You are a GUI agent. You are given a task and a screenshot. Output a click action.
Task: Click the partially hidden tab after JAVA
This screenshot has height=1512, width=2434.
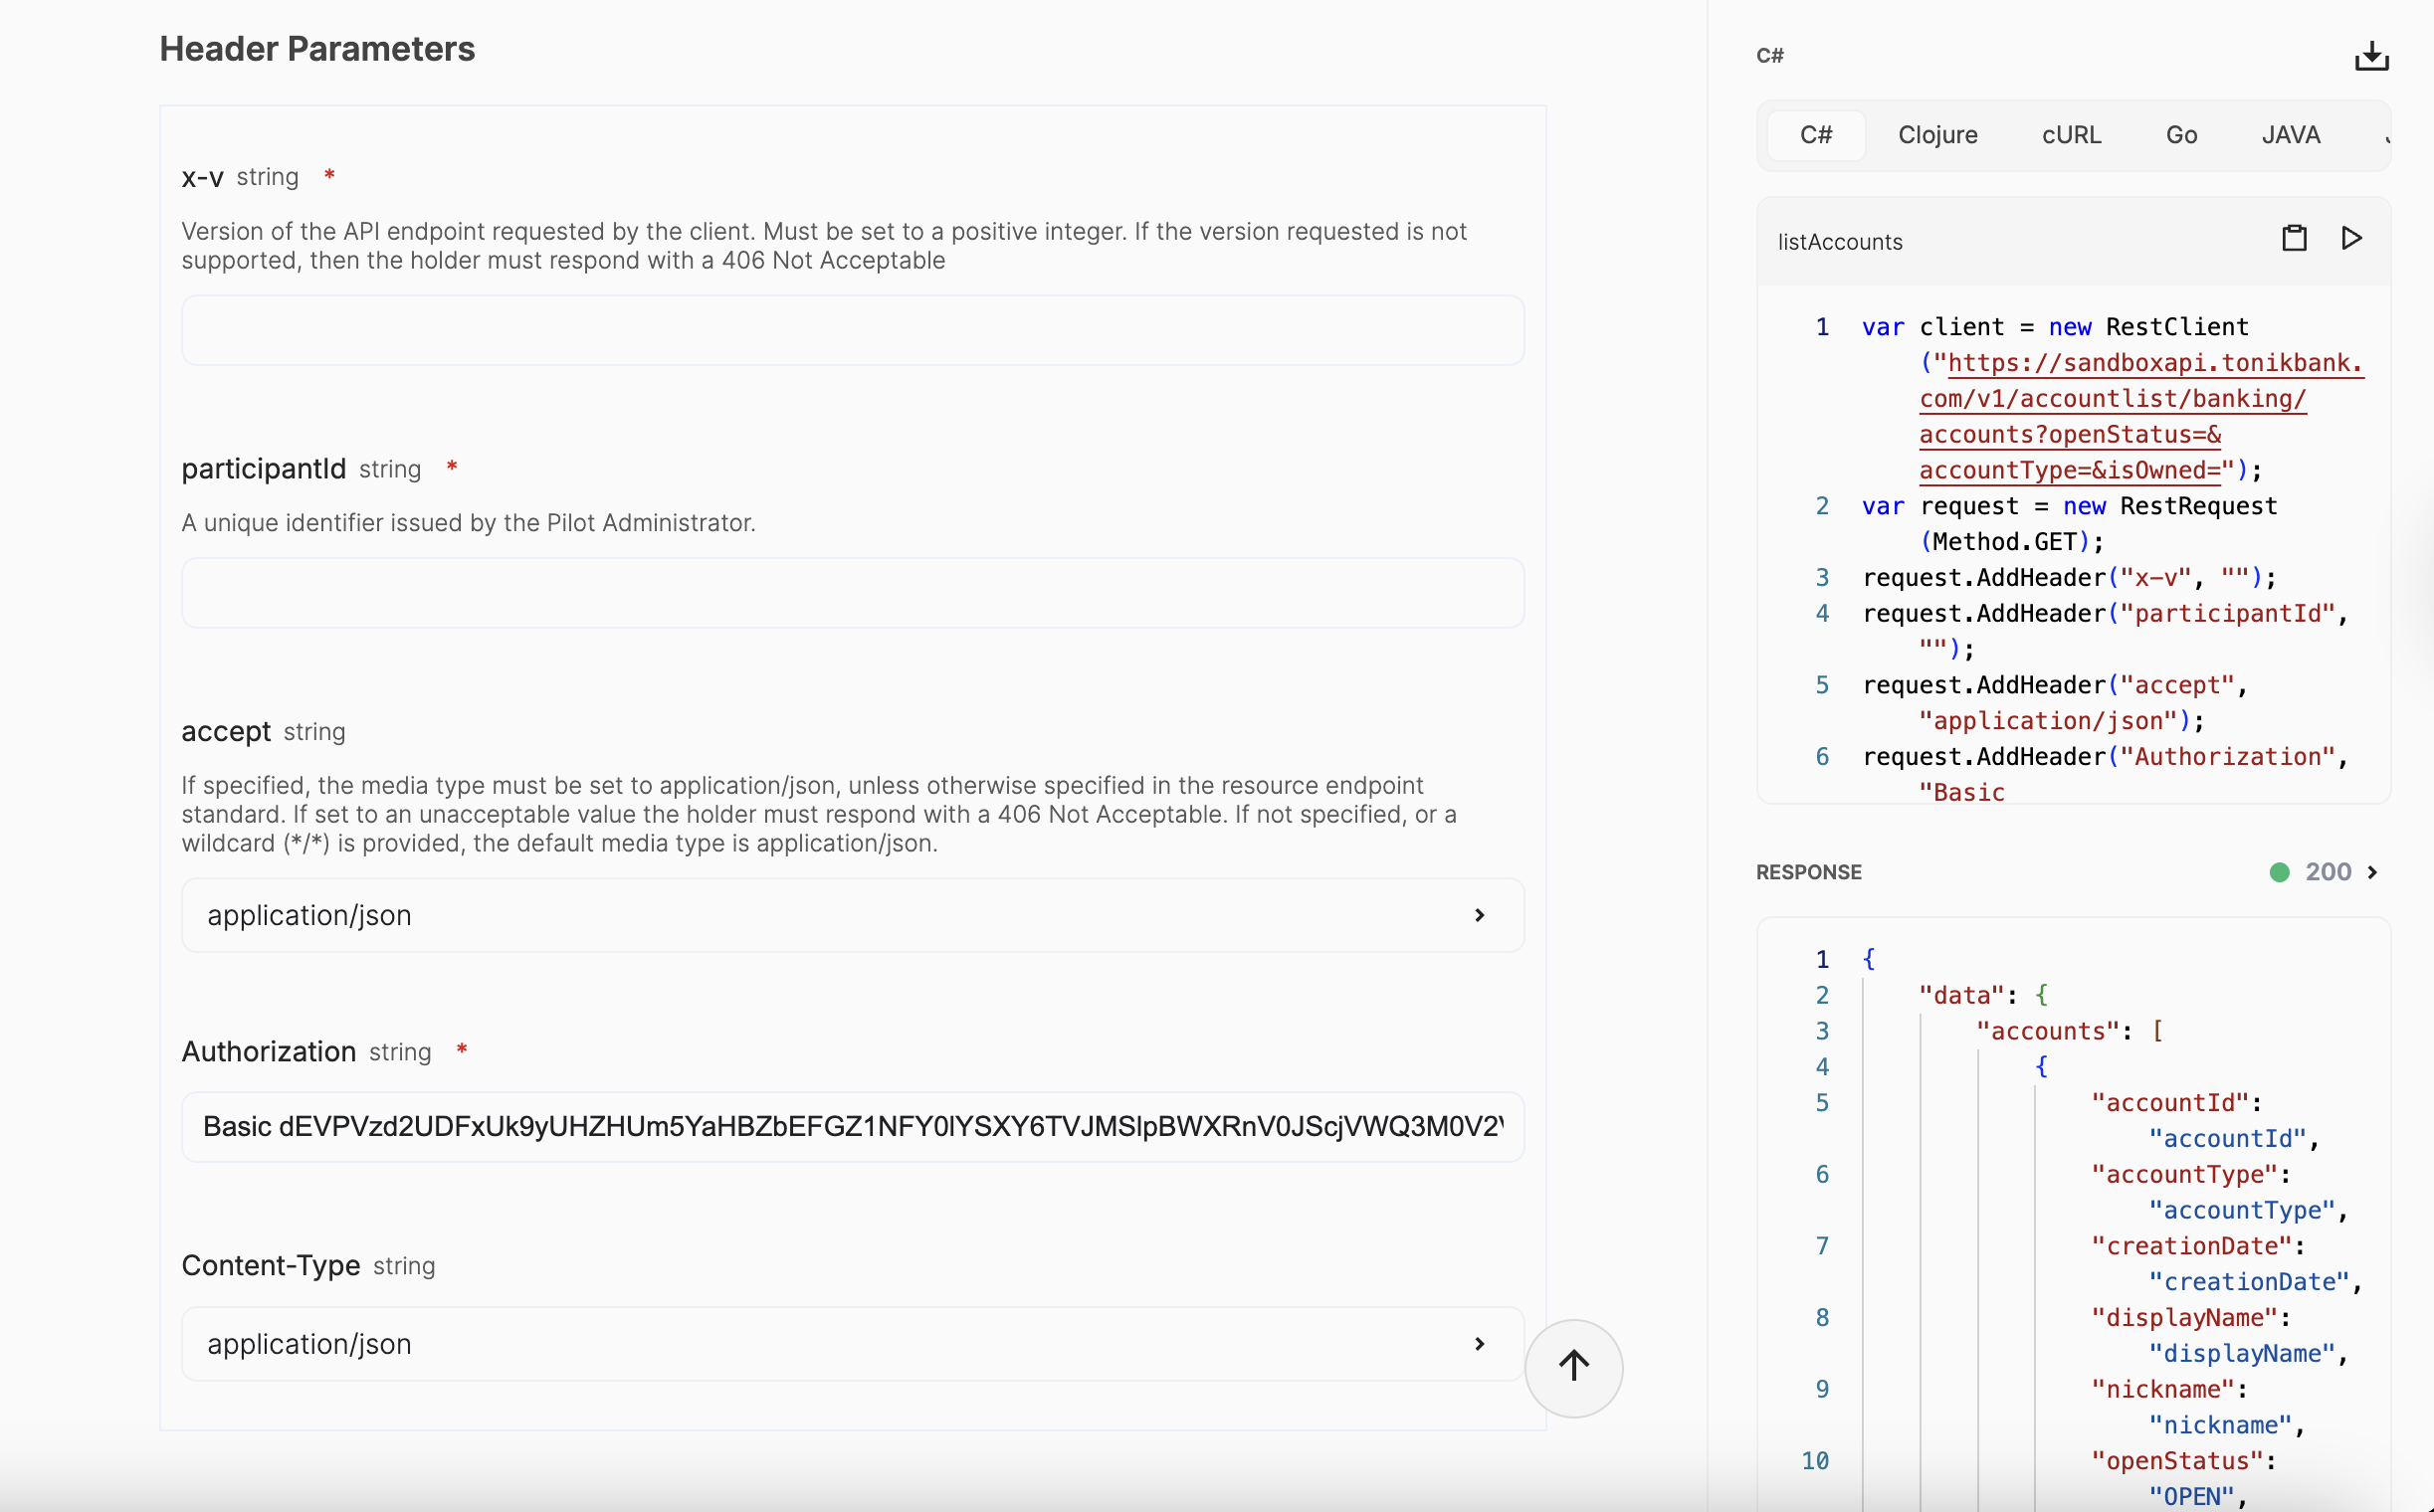2385,135
